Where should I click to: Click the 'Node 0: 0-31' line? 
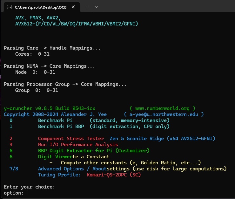click(x=35, y=72)
